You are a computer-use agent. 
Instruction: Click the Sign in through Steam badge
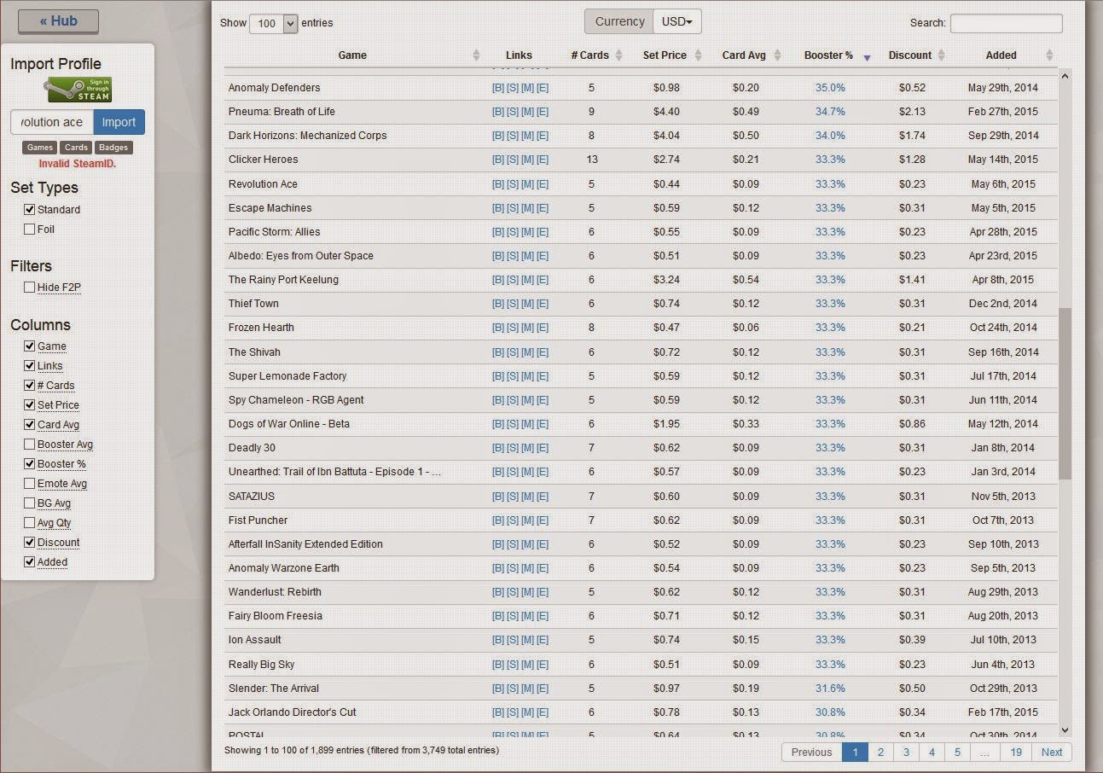[78, 90]
